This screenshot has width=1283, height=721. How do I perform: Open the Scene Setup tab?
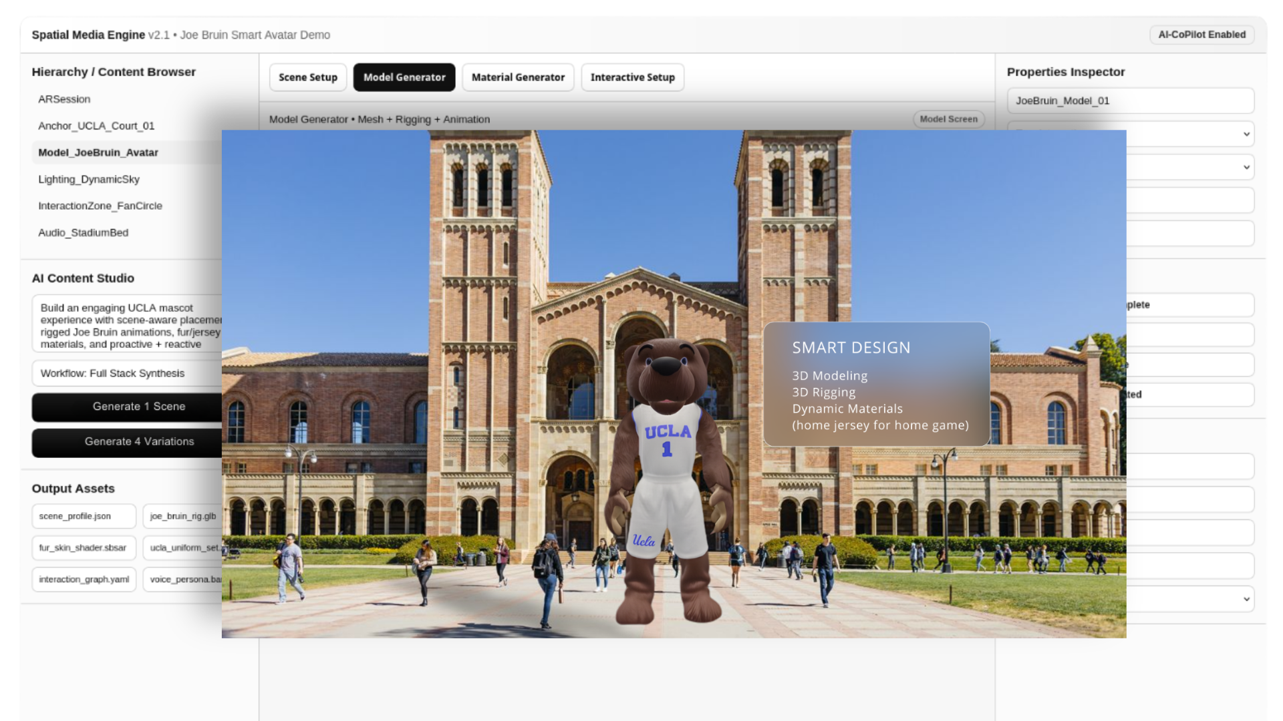(x=308, y=77)
